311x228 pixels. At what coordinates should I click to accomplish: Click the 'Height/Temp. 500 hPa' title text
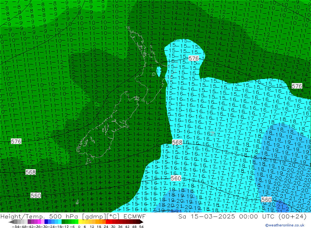pos(39,216)
